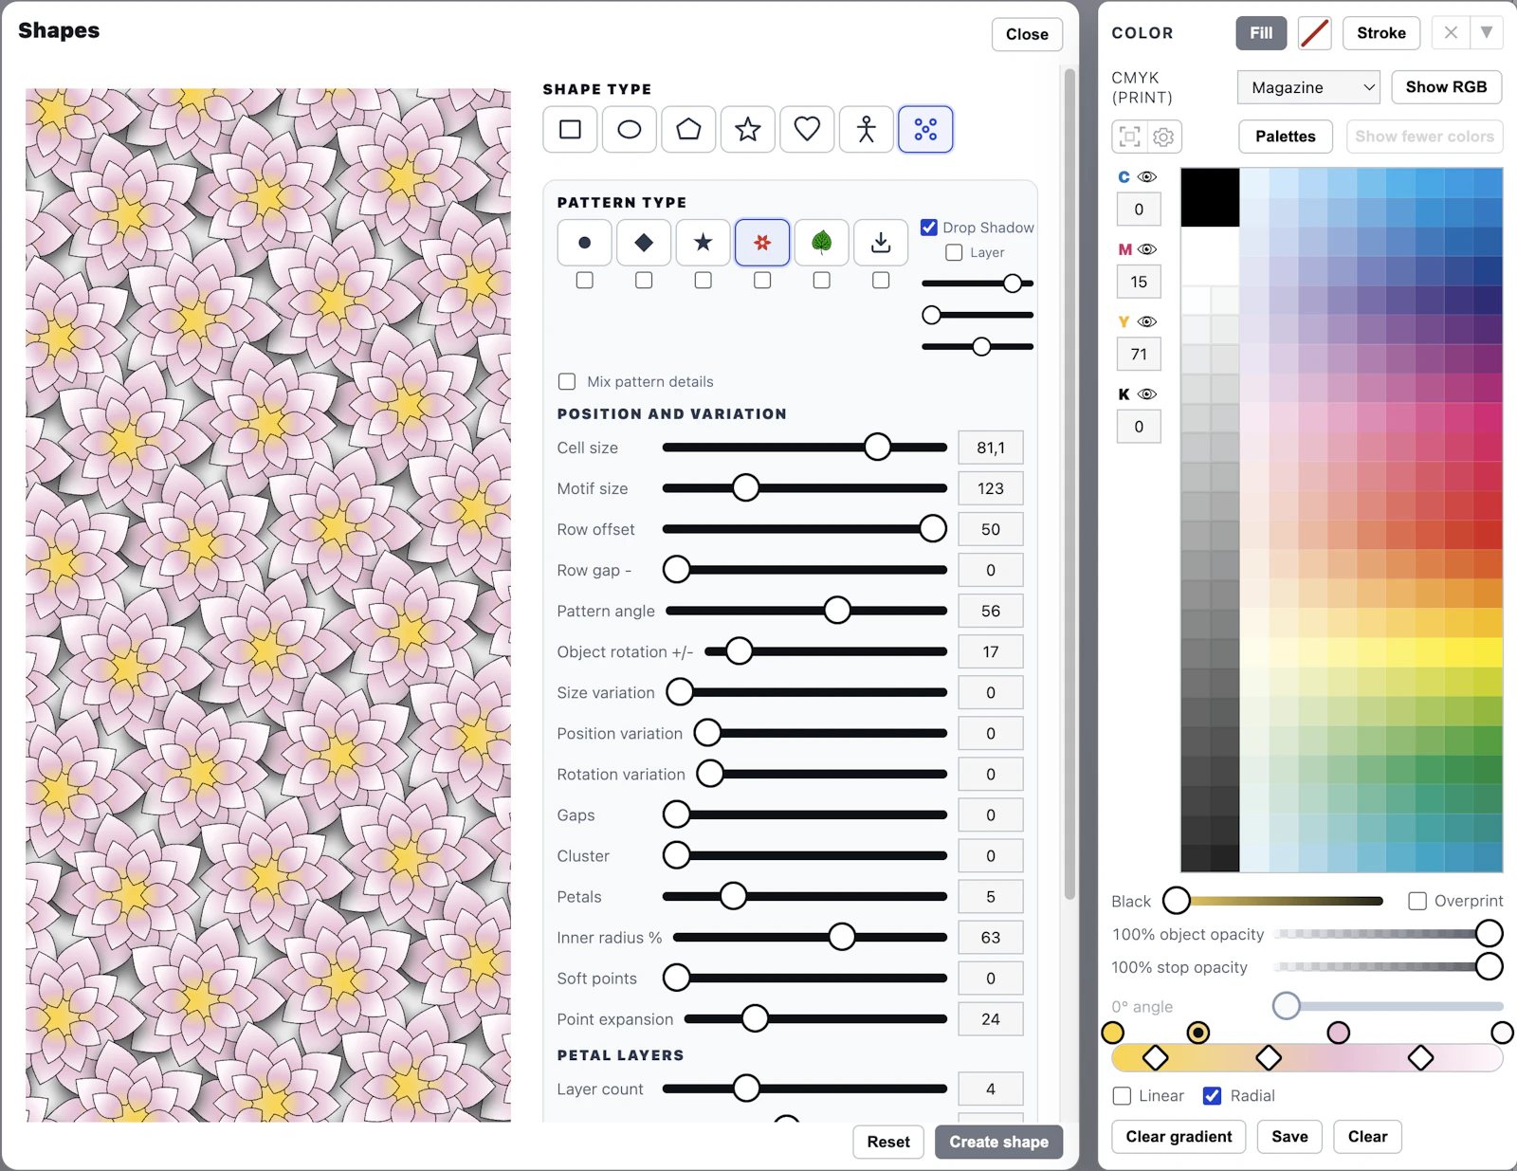1517x1171 pixels.
Task: Expand the triangle arrow beside Stroke
Action: [x=1487, y=33]
